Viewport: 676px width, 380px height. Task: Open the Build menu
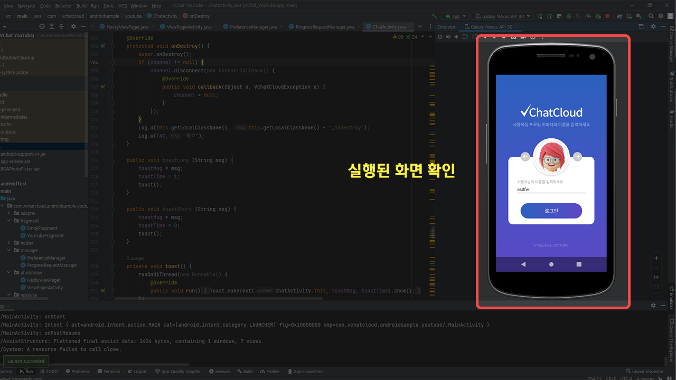(x=81, y=6)
